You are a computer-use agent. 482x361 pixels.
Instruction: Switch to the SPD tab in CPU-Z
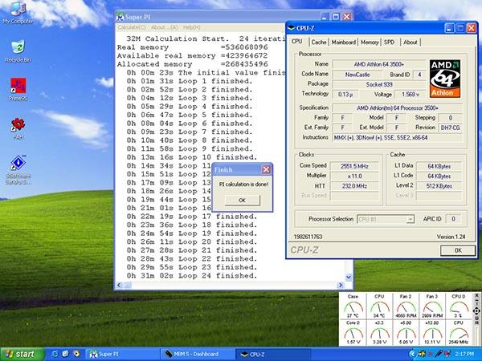tap(389, 43)
